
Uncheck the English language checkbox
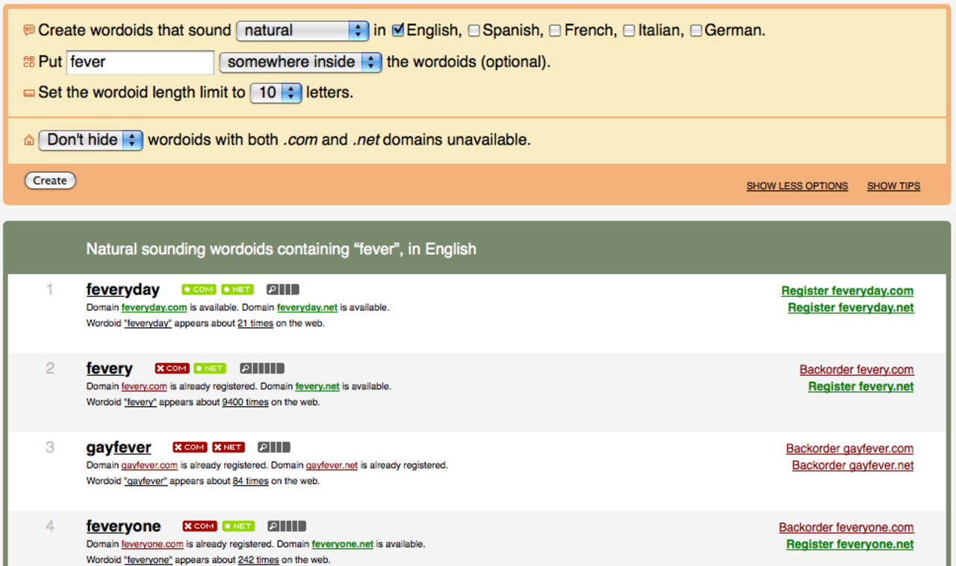tap(398, 31)
